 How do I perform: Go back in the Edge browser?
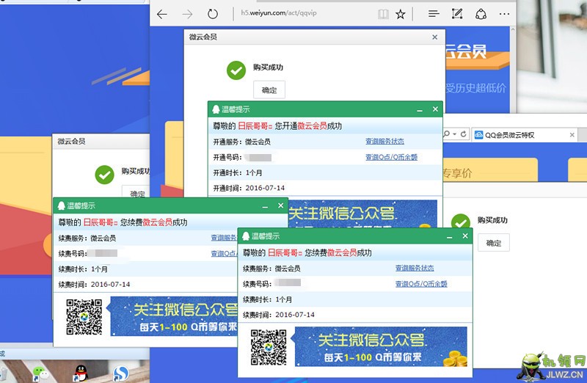tap(161, 14)
